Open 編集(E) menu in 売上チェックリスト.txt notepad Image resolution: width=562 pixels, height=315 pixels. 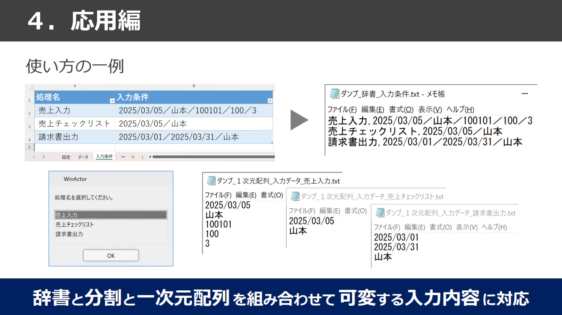(x=330, y=211)
